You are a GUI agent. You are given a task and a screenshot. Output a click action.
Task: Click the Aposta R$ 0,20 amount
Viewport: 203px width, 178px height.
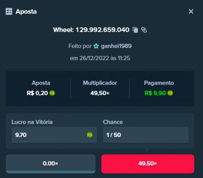[x=37, y=93]
